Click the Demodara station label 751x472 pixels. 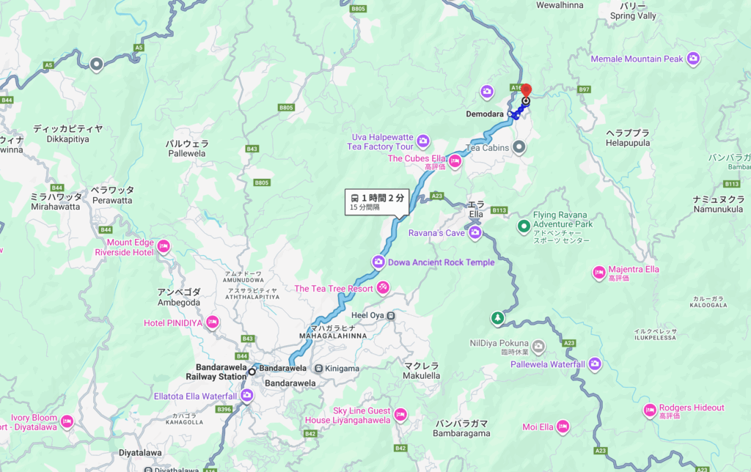[x=485, y=114]
